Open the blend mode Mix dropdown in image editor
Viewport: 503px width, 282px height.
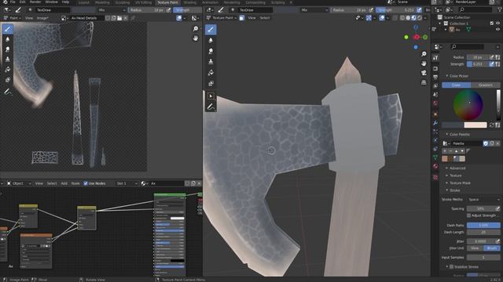click(112, 10)
